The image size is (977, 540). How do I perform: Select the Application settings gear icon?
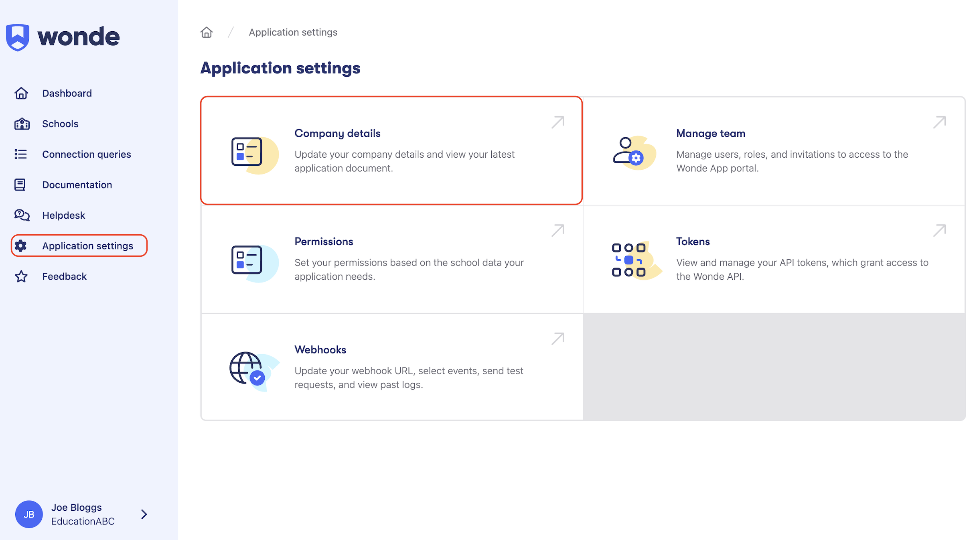(x=21, y=246)
